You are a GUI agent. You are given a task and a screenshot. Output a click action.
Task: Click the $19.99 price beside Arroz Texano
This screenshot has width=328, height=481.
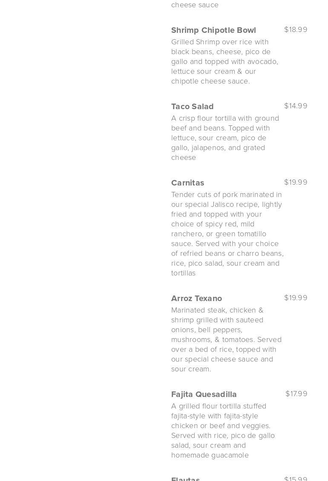pos(296,298)
